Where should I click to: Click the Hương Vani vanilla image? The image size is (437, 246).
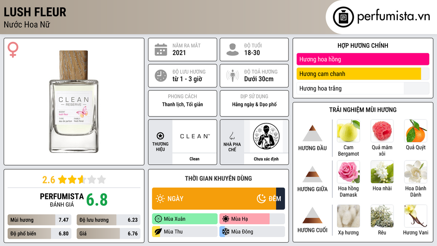coord(416,216)
